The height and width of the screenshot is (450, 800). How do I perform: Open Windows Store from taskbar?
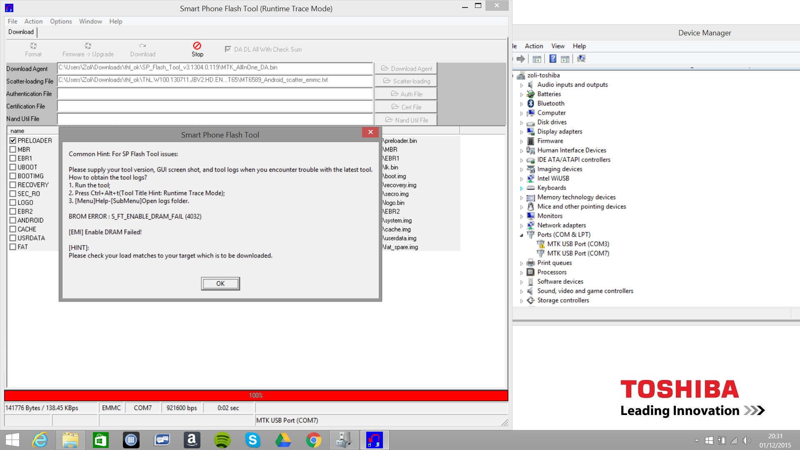(x=101, y=440)
